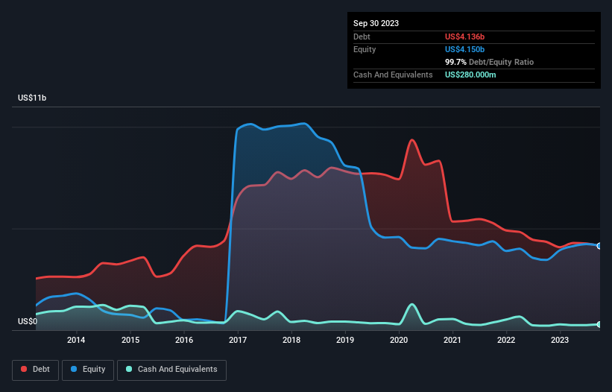
Task: Toggle the Equity series legend button
Action: [x=88, y=370]
